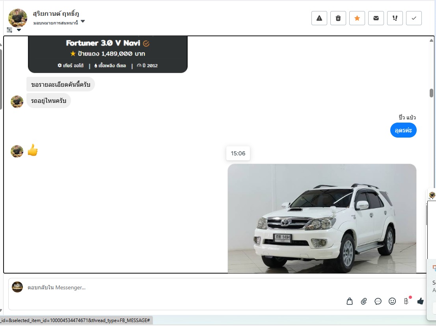
Task: Open the conversation assignment dropdown arrow
Action: (x=82, y=21)
